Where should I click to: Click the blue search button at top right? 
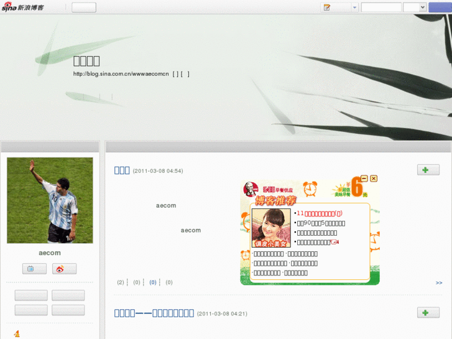point(440,7)
